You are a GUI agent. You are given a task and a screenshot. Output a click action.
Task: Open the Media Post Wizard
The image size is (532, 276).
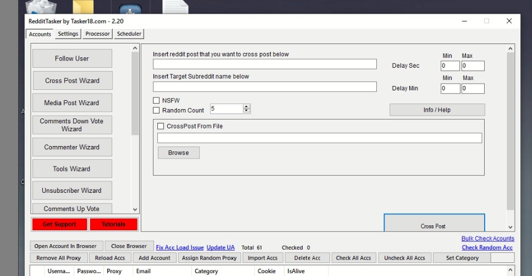coord(72,102)
